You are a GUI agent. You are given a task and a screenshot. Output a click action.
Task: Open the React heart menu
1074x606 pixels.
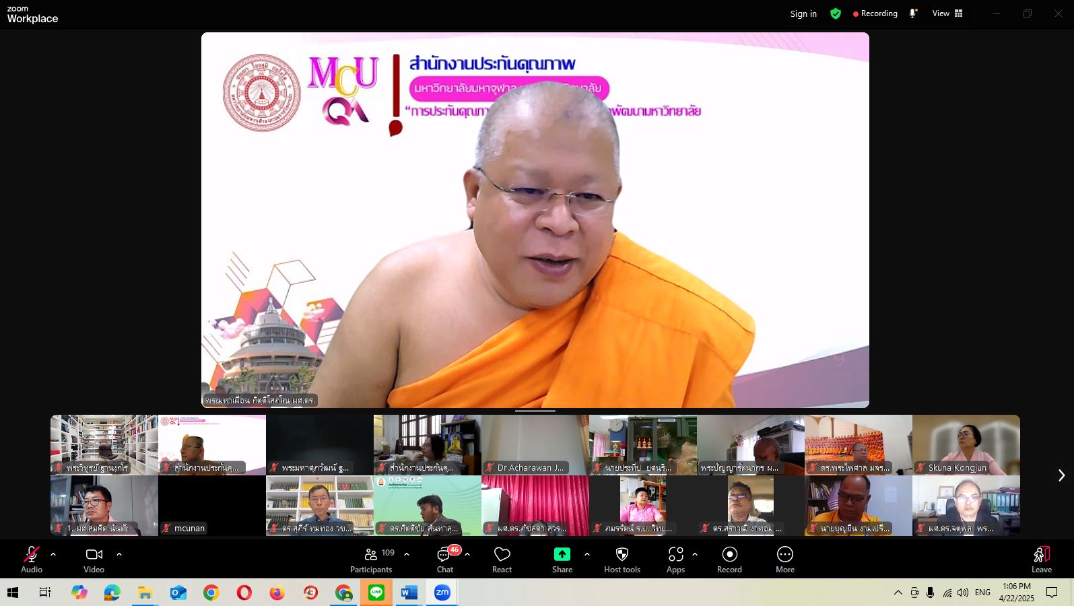pos(502,560)
